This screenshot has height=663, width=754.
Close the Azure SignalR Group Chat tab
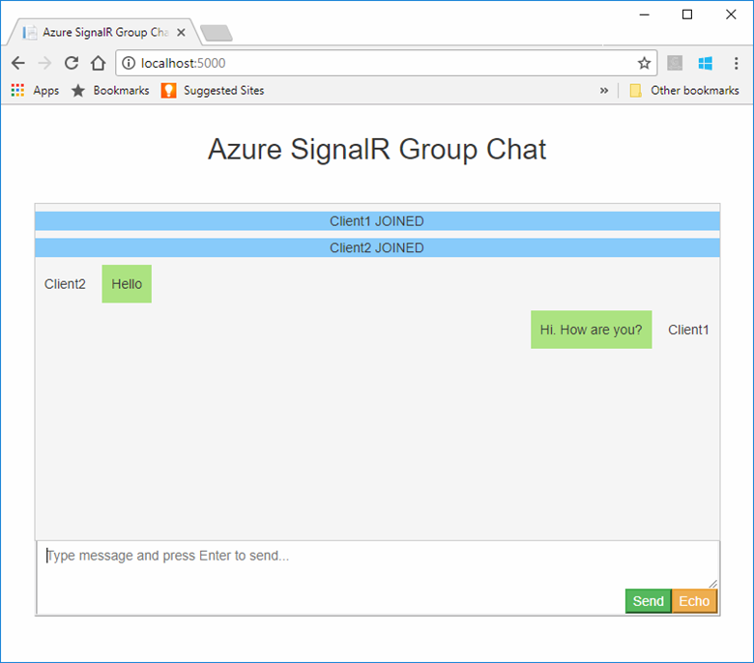coord(181,32)
